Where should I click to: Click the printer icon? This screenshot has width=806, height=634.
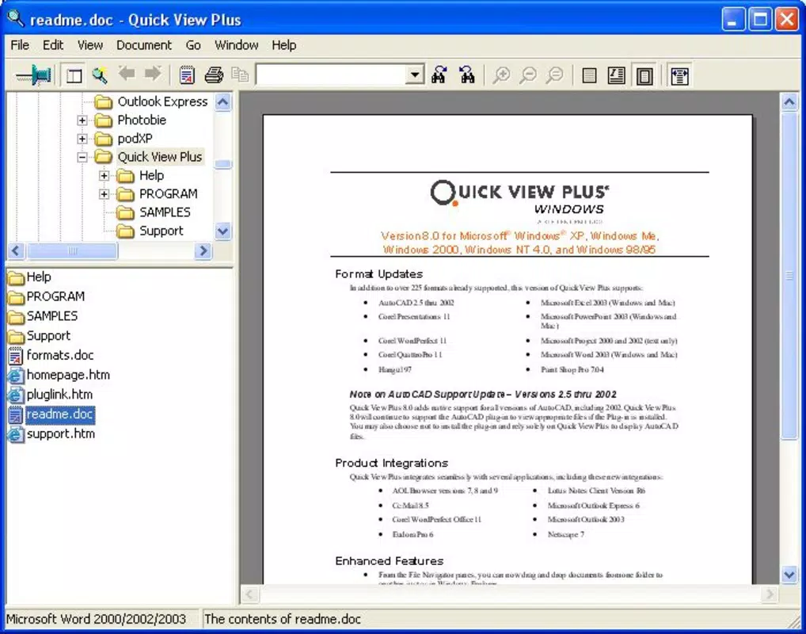click(214, 75)
